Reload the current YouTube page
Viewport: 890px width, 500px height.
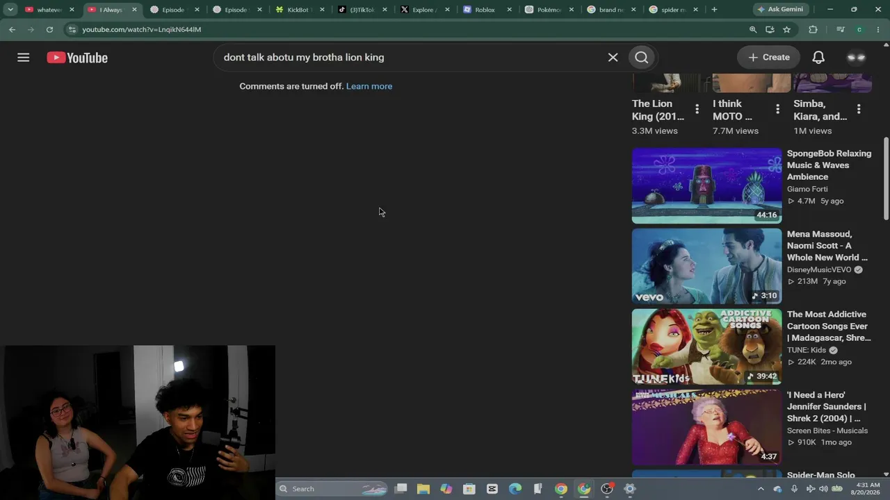49,30
